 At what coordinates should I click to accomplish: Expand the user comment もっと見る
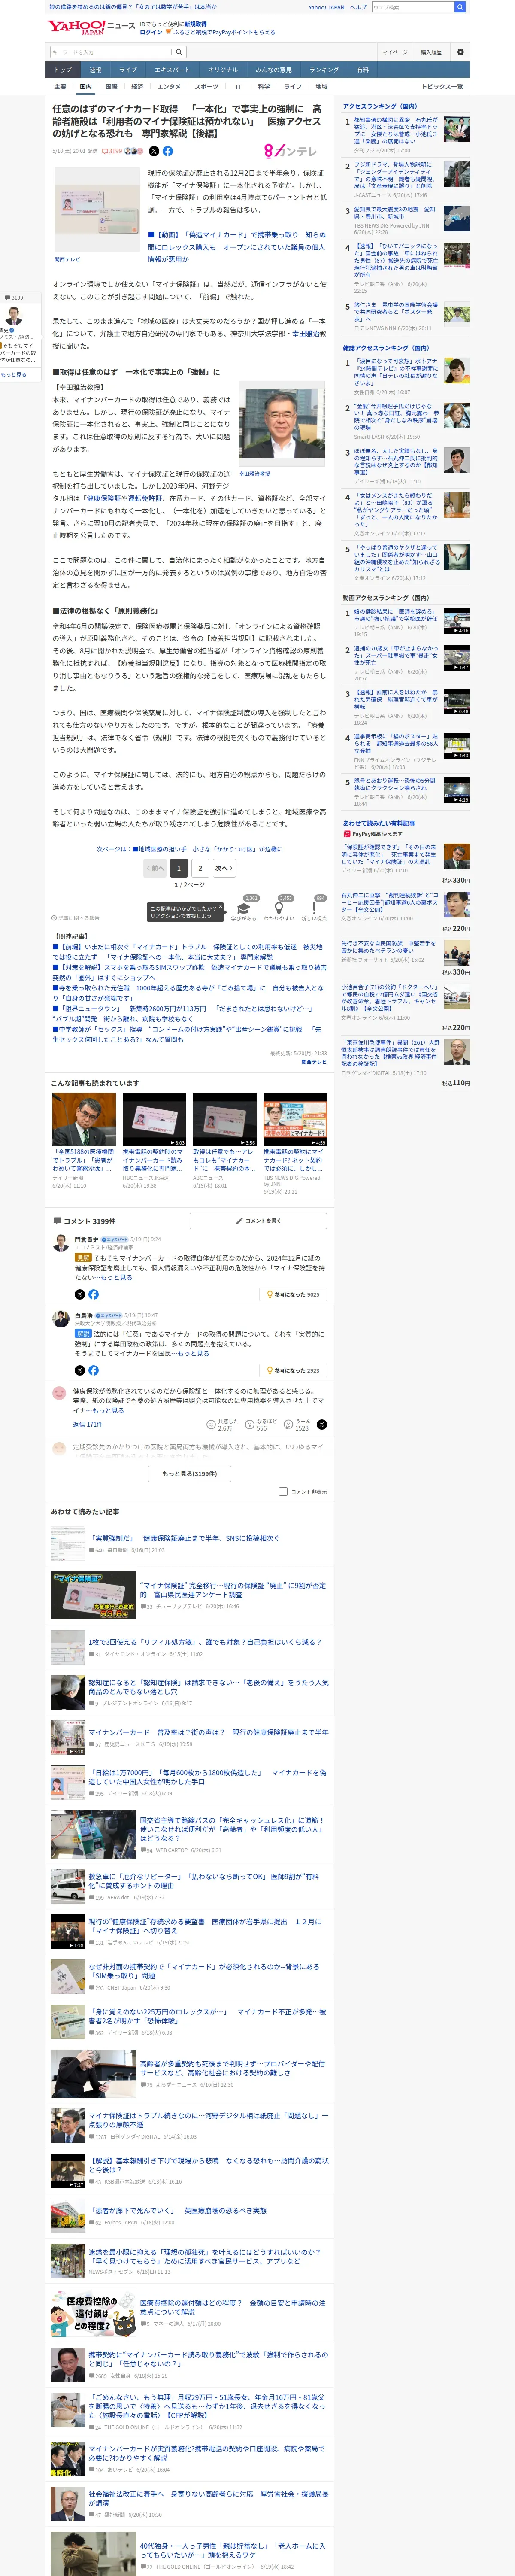point(108,1410)
